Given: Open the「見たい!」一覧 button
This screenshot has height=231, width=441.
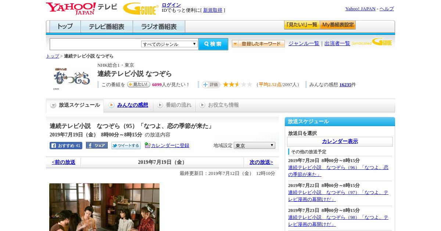Looking at the screenshot, I should [302, 25].
